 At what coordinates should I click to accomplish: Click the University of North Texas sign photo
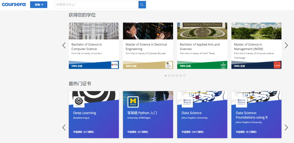202,31
